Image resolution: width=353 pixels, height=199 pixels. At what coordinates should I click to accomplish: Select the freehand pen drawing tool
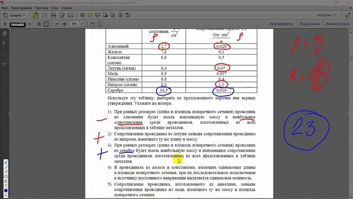[x=6, y=163]
